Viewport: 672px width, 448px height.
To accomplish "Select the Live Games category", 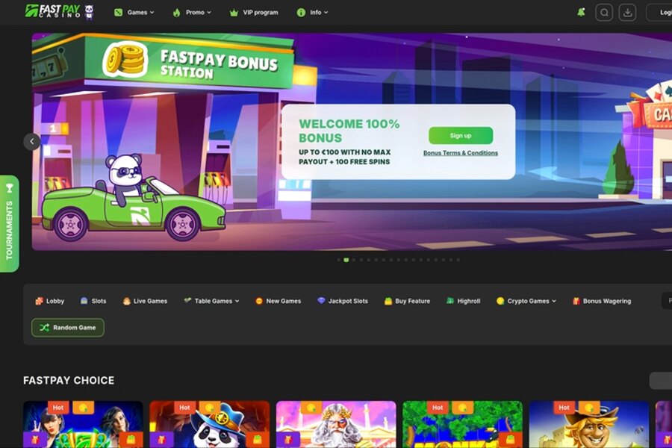I will pyautogui.click(x=145, y=301).
